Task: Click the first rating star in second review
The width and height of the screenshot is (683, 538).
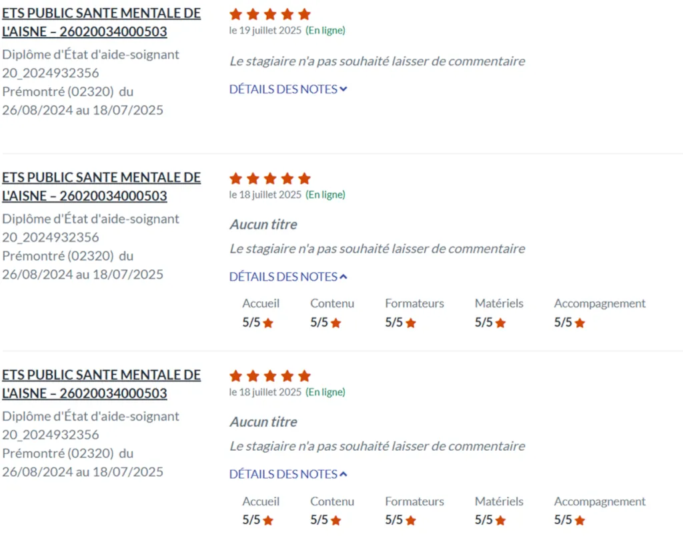Action: pos(235,179)
